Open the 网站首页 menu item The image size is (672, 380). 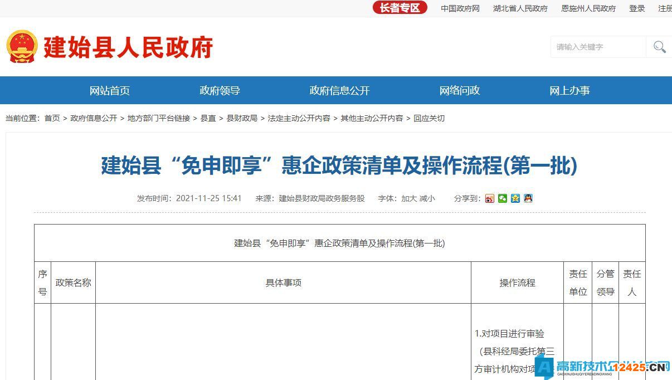coord(110,90)
